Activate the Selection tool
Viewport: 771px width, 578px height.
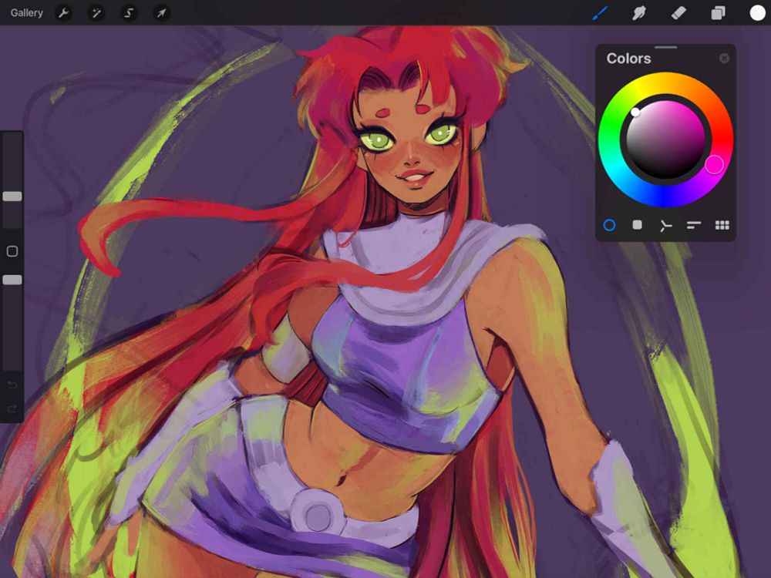[x=129, y=13]
